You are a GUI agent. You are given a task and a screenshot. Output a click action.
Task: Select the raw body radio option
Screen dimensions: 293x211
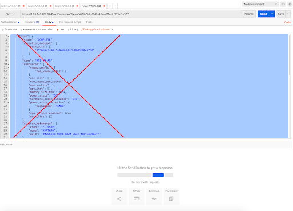(x=58, y=30)
